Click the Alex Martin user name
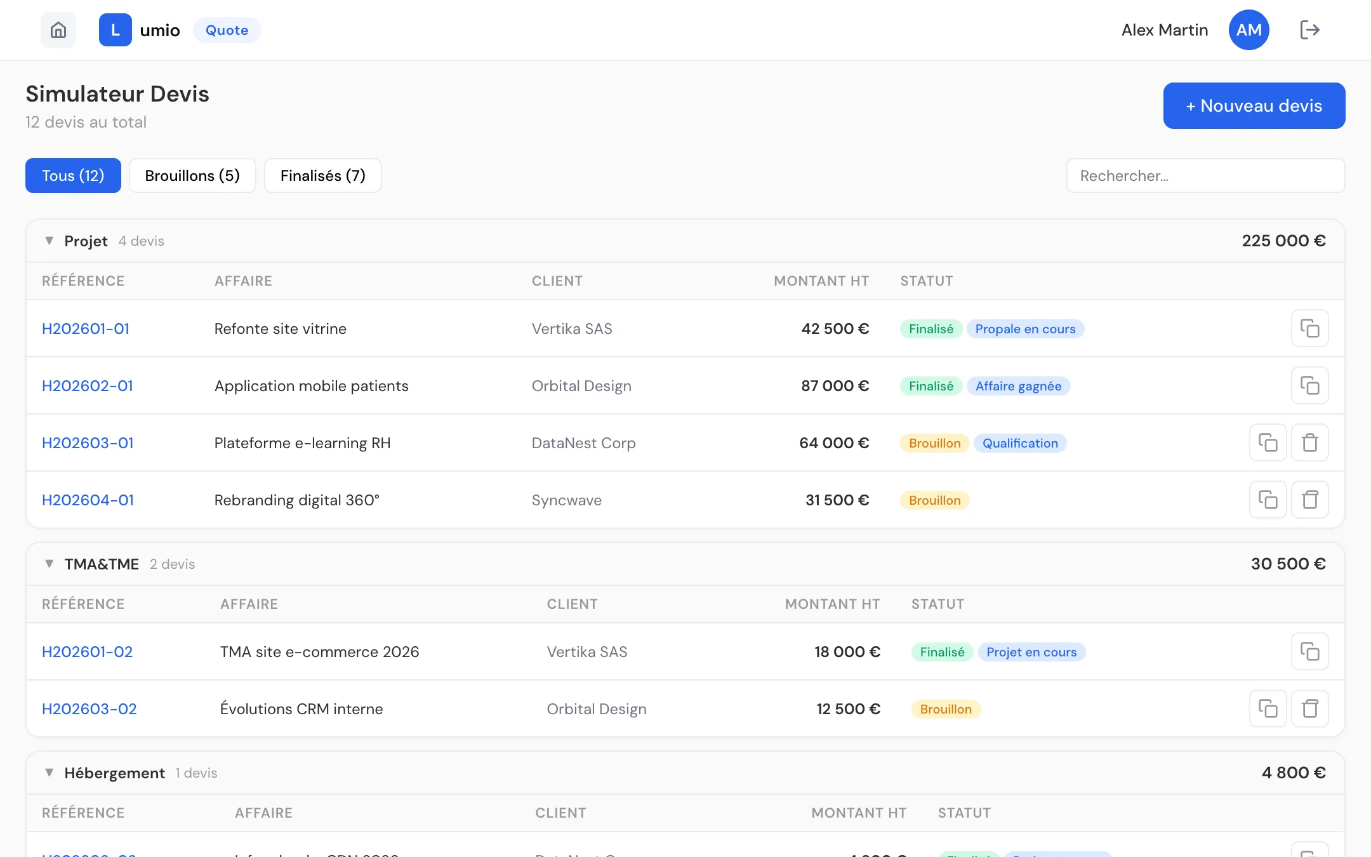 pos(1165,30)
